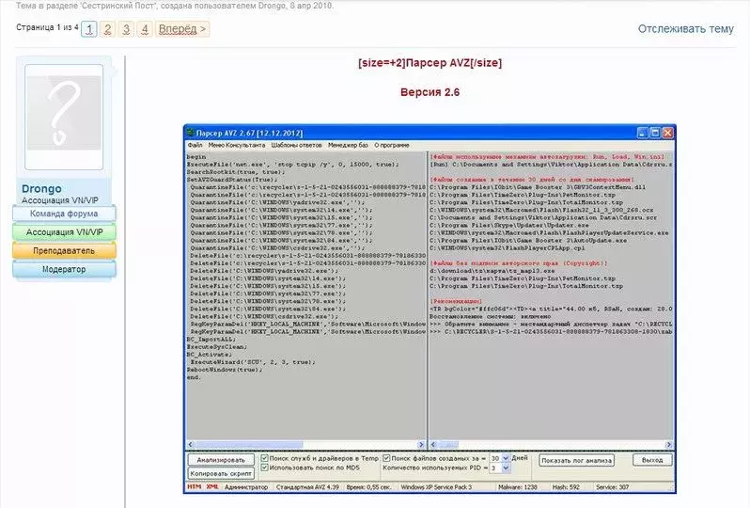Click the 'Версия 2.6' heading
Image resolution: width=750 pixels, height=508 pixels.
pos(430,92)
